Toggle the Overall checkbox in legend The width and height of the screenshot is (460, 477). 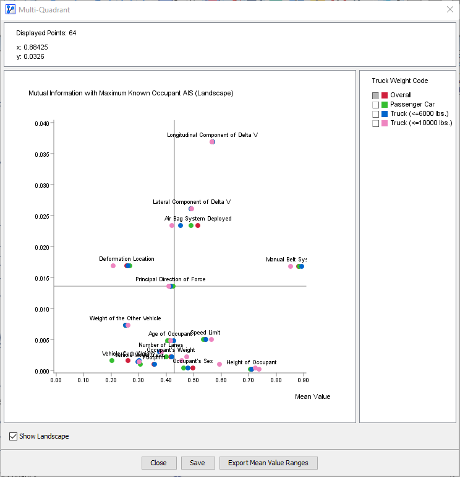pyautogui.click(x=375, y=95)
